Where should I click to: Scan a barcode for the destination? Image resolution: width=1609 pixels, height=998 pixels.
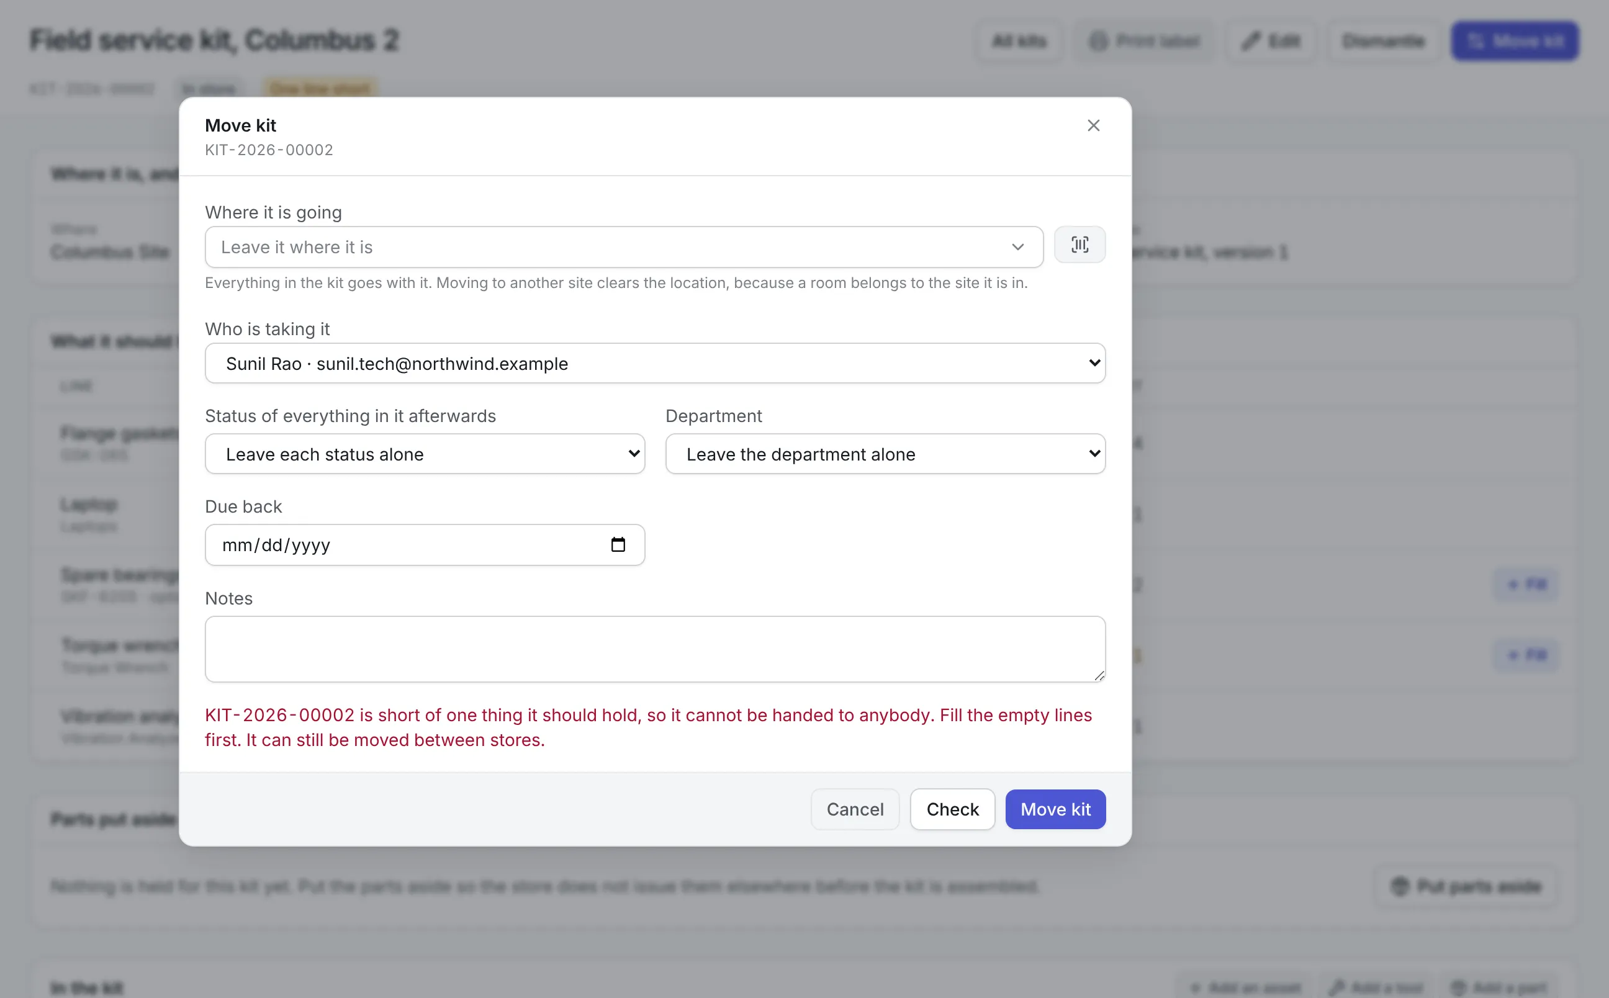1079,245
